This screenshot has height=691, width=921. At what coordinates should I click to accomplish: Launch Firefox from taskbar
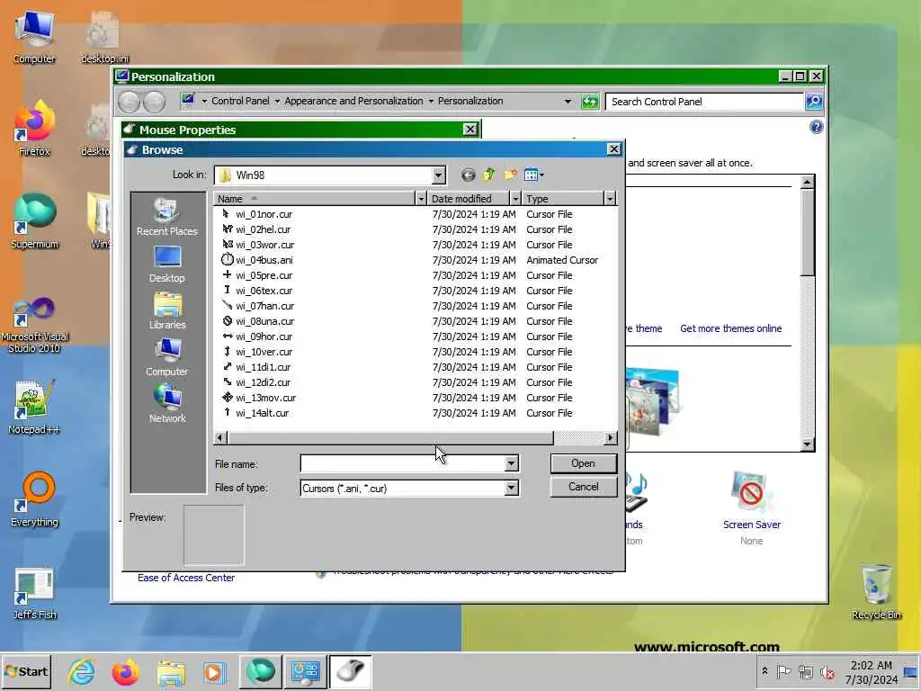[x=125, y=671]
